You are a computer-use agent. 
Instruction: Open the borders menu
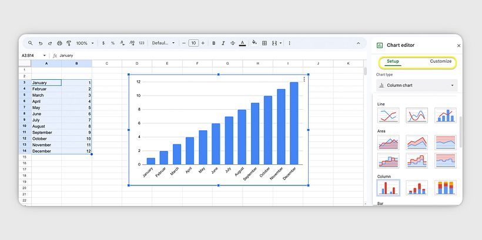265,43
